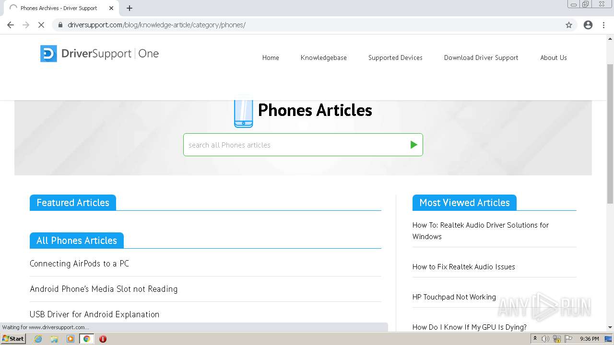Show hidden system tray icons

click(x=535, y=339)
